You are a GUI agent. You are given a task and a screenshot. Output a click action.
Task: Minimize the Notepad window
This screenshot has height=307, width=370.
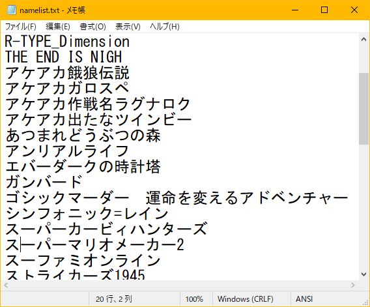[x=295, y=10]
